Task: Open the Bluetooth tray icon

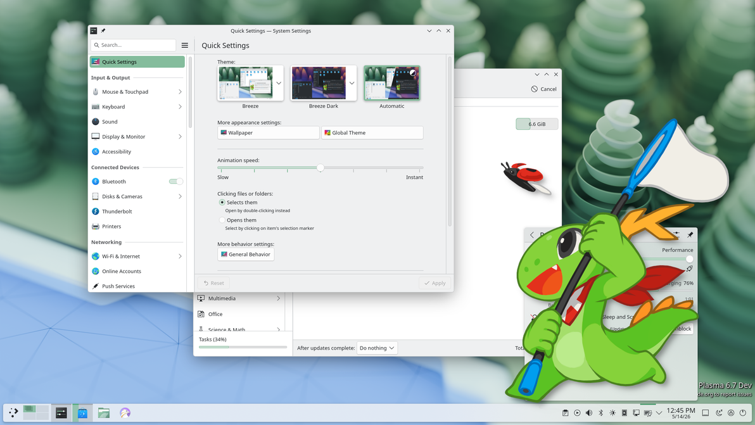Action: pos(601,413)
